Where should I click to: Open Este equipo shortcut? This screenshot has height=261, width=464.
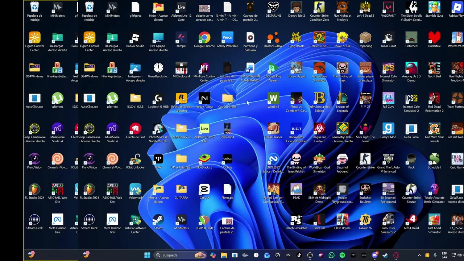pyautogui.click(x=158, y=42)
